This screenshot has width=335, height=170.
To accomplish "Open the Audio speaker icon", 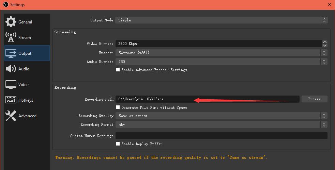I will coord(11,69).
